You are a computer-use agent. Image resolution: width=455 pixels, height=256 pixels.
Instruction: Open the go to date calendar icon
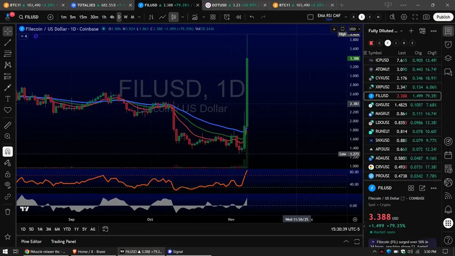pyautogui.click(x=105, y=229)
